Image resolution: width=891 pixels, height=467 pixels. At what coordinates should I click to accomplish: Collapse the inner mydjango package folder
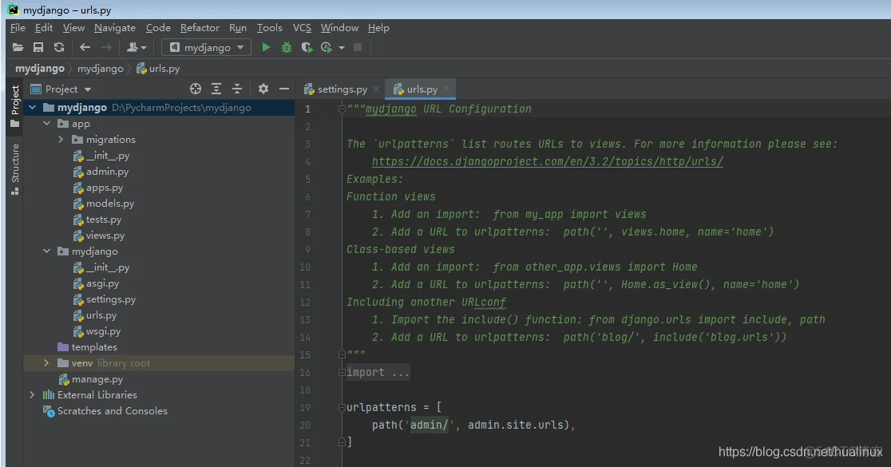pos(46,251)
